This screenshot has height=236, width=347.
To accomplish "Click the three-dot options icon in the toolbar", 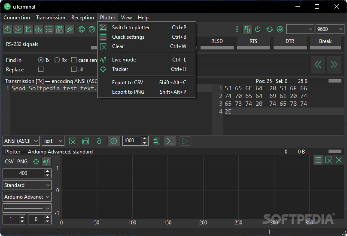I will pyautogui.click(x=237, y=29).
